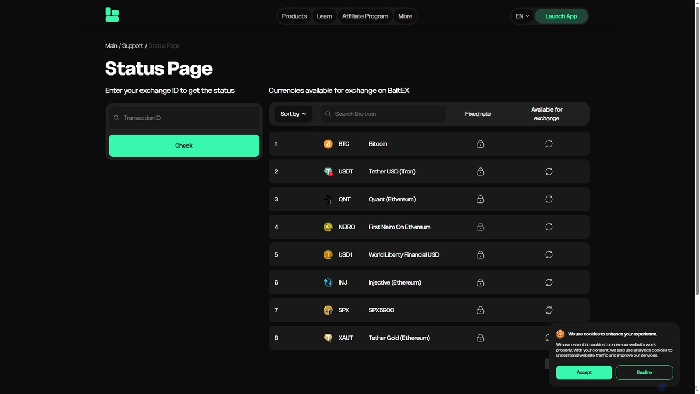
Task: Click the dimmed lock in the NEIRO row
Action: pos(480,227)
